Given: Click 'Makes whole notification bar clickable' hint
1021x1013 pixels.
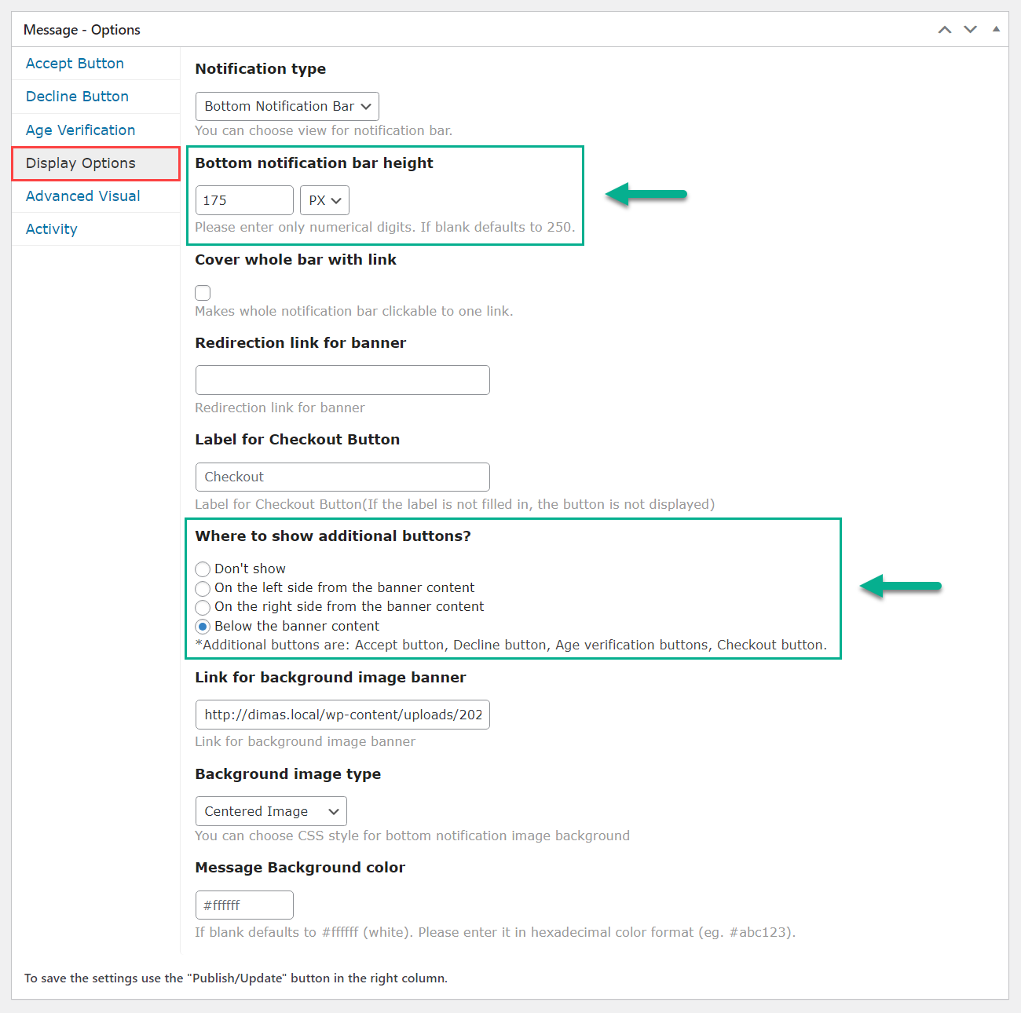Looking at the screenshot, I should [354, 312].
